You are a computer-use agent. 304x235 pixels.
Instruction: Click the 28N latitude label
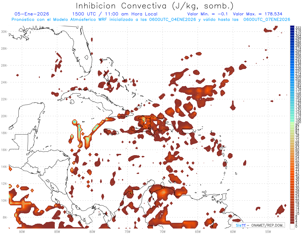point(4,48)
